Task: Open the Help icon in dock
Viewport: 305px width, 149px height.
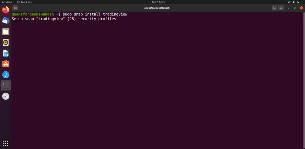Action: tap(6, 75)
